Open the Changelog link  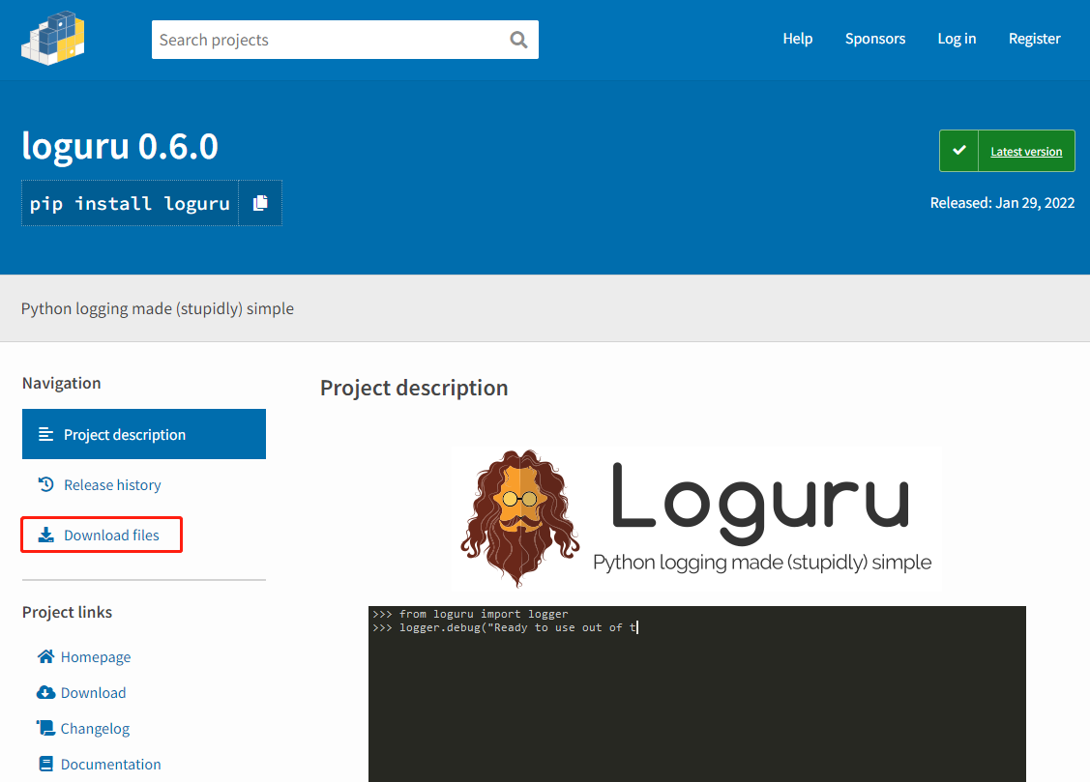(x=95, y=729)
